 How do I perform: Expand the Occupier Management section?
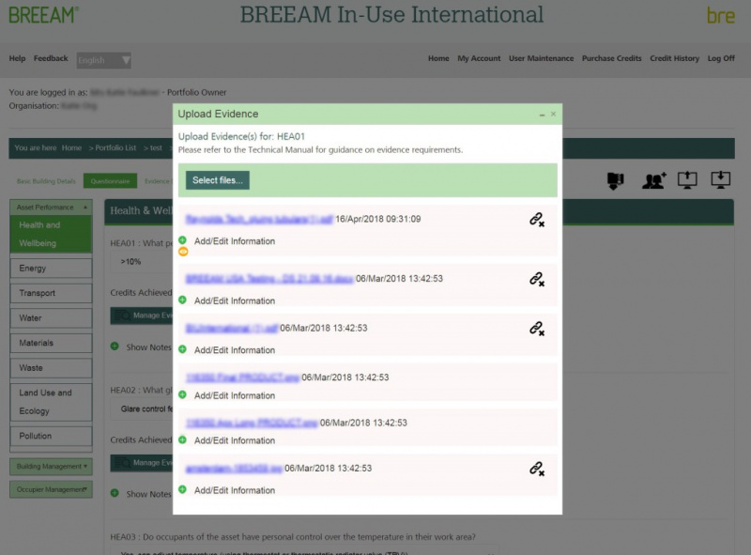[51, 489]
